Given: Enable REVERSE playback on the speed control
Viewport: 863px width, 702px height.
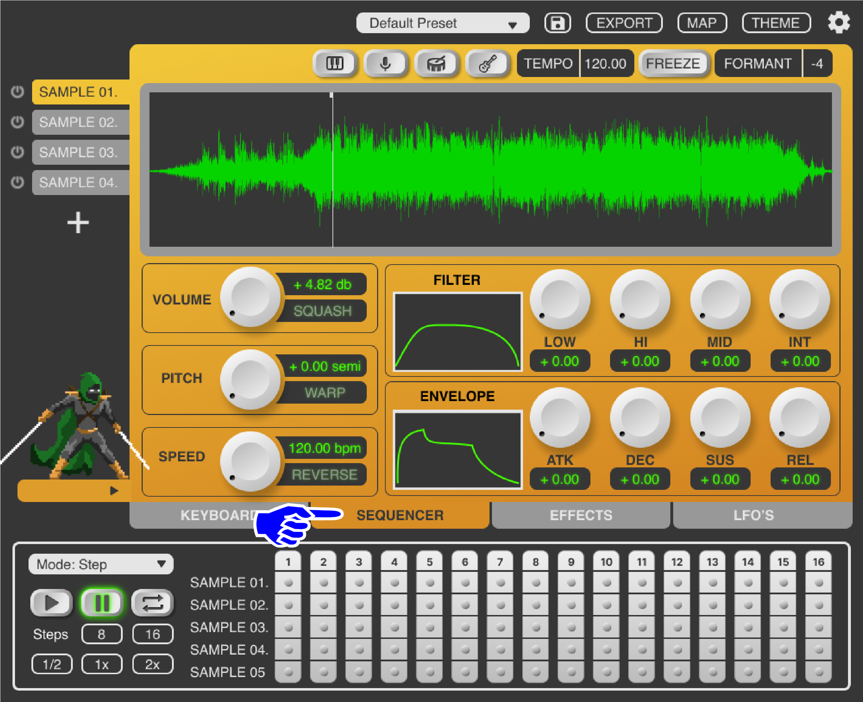Looking at the screenshot, I should click(324, 474).
